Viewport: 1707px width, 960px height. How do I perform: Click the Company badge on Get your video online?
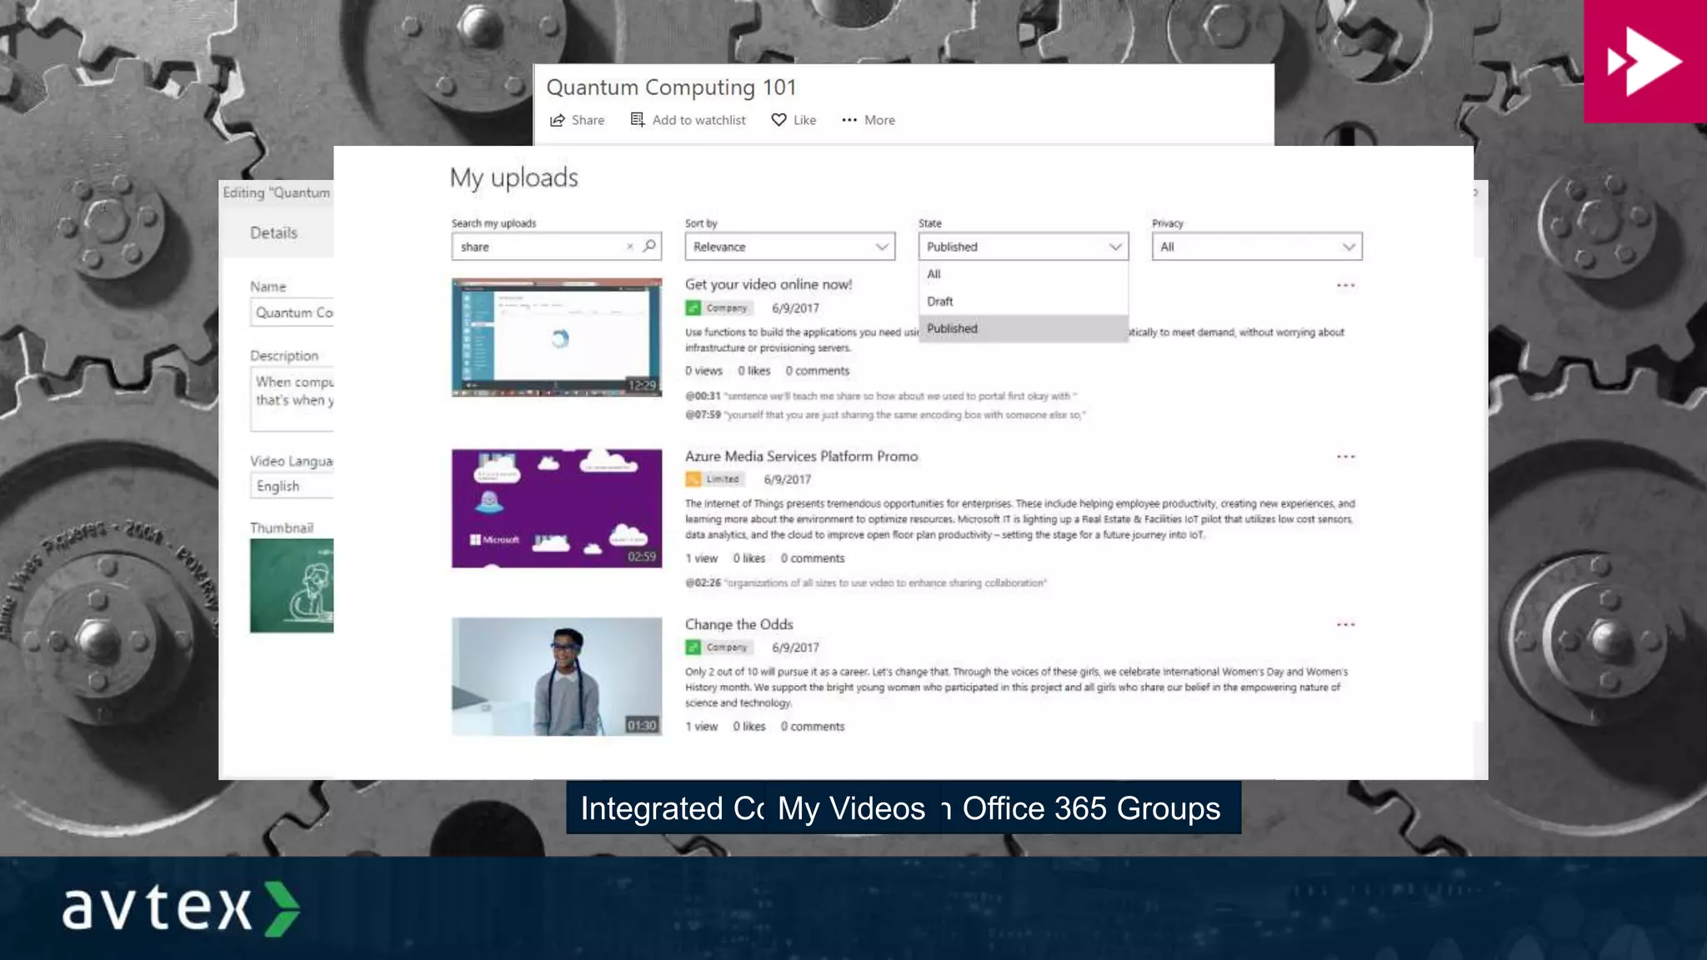[x=718, y=308]
